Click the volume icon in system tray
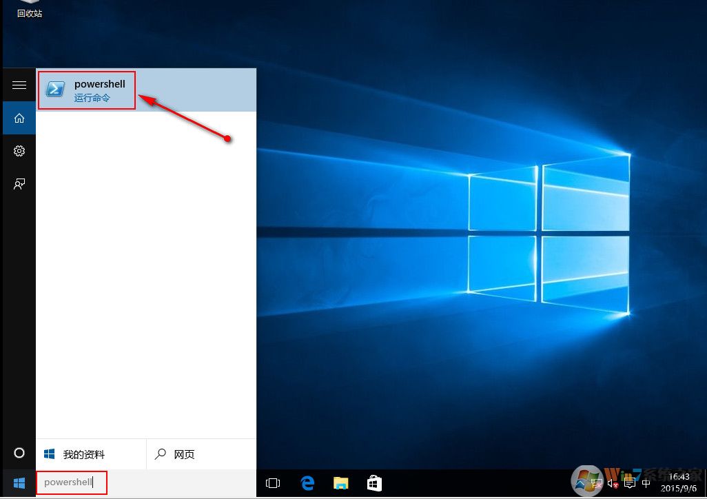 coord(611,483)
